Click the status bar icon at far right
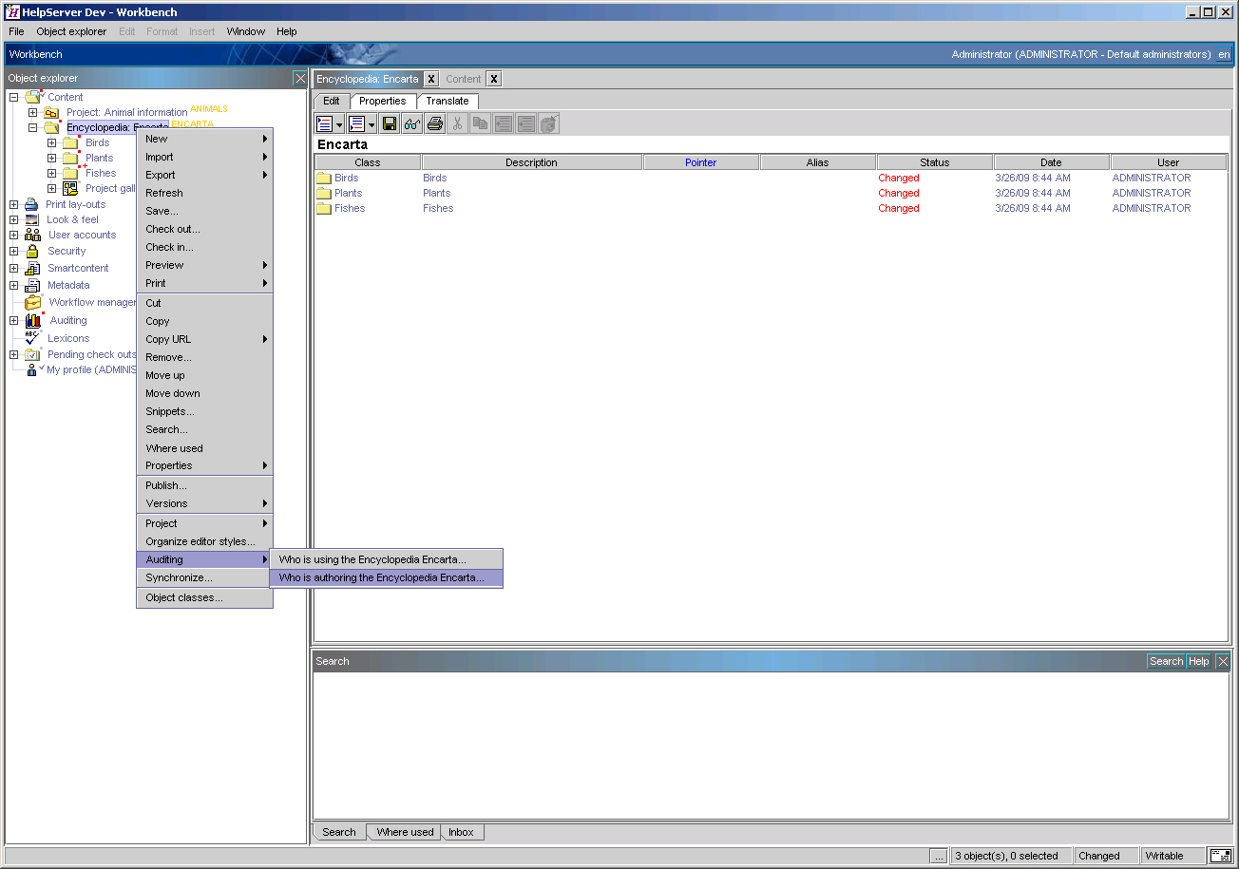This screenshot has width=1239, height=869. point(1221,856)
